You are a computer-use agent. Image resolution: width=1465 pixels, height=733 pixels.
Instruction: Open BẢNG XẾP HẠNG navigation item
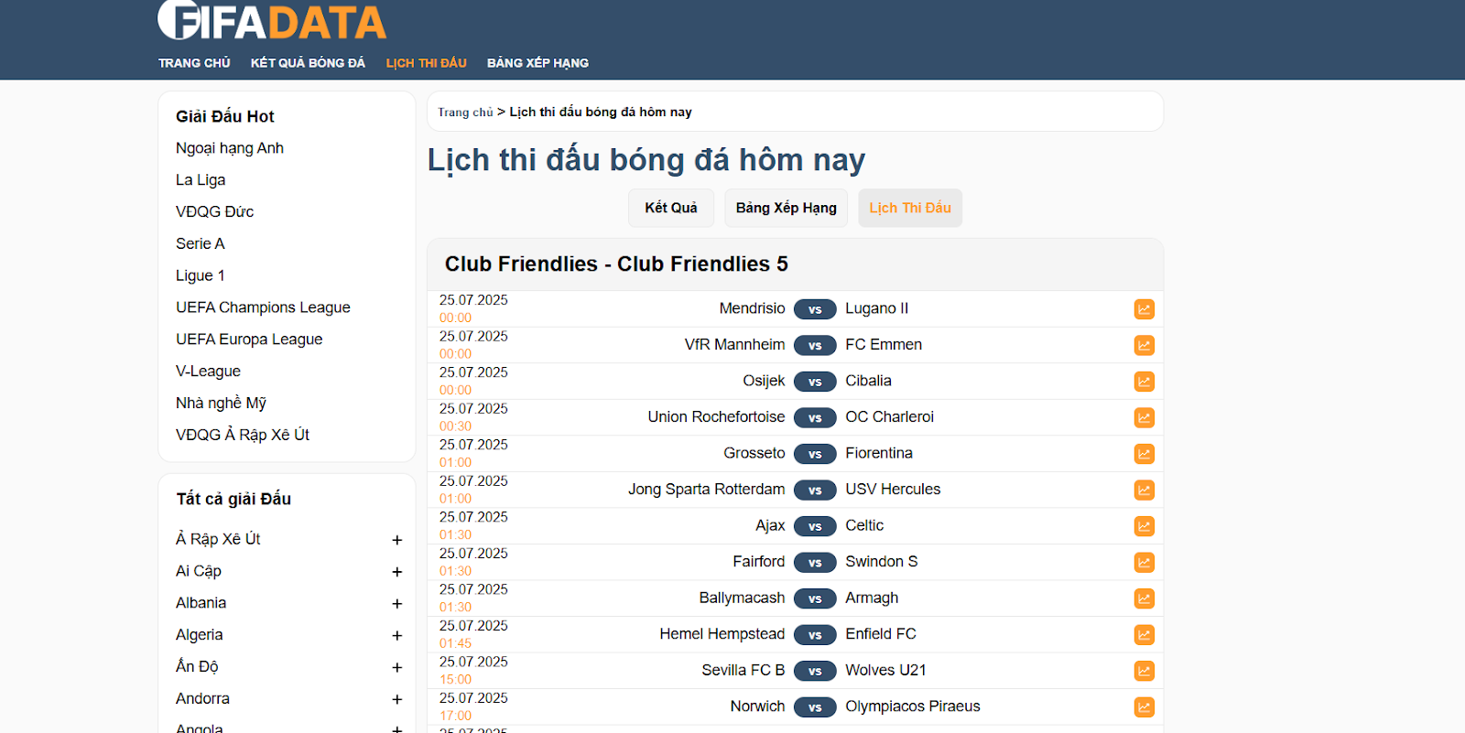537,63
